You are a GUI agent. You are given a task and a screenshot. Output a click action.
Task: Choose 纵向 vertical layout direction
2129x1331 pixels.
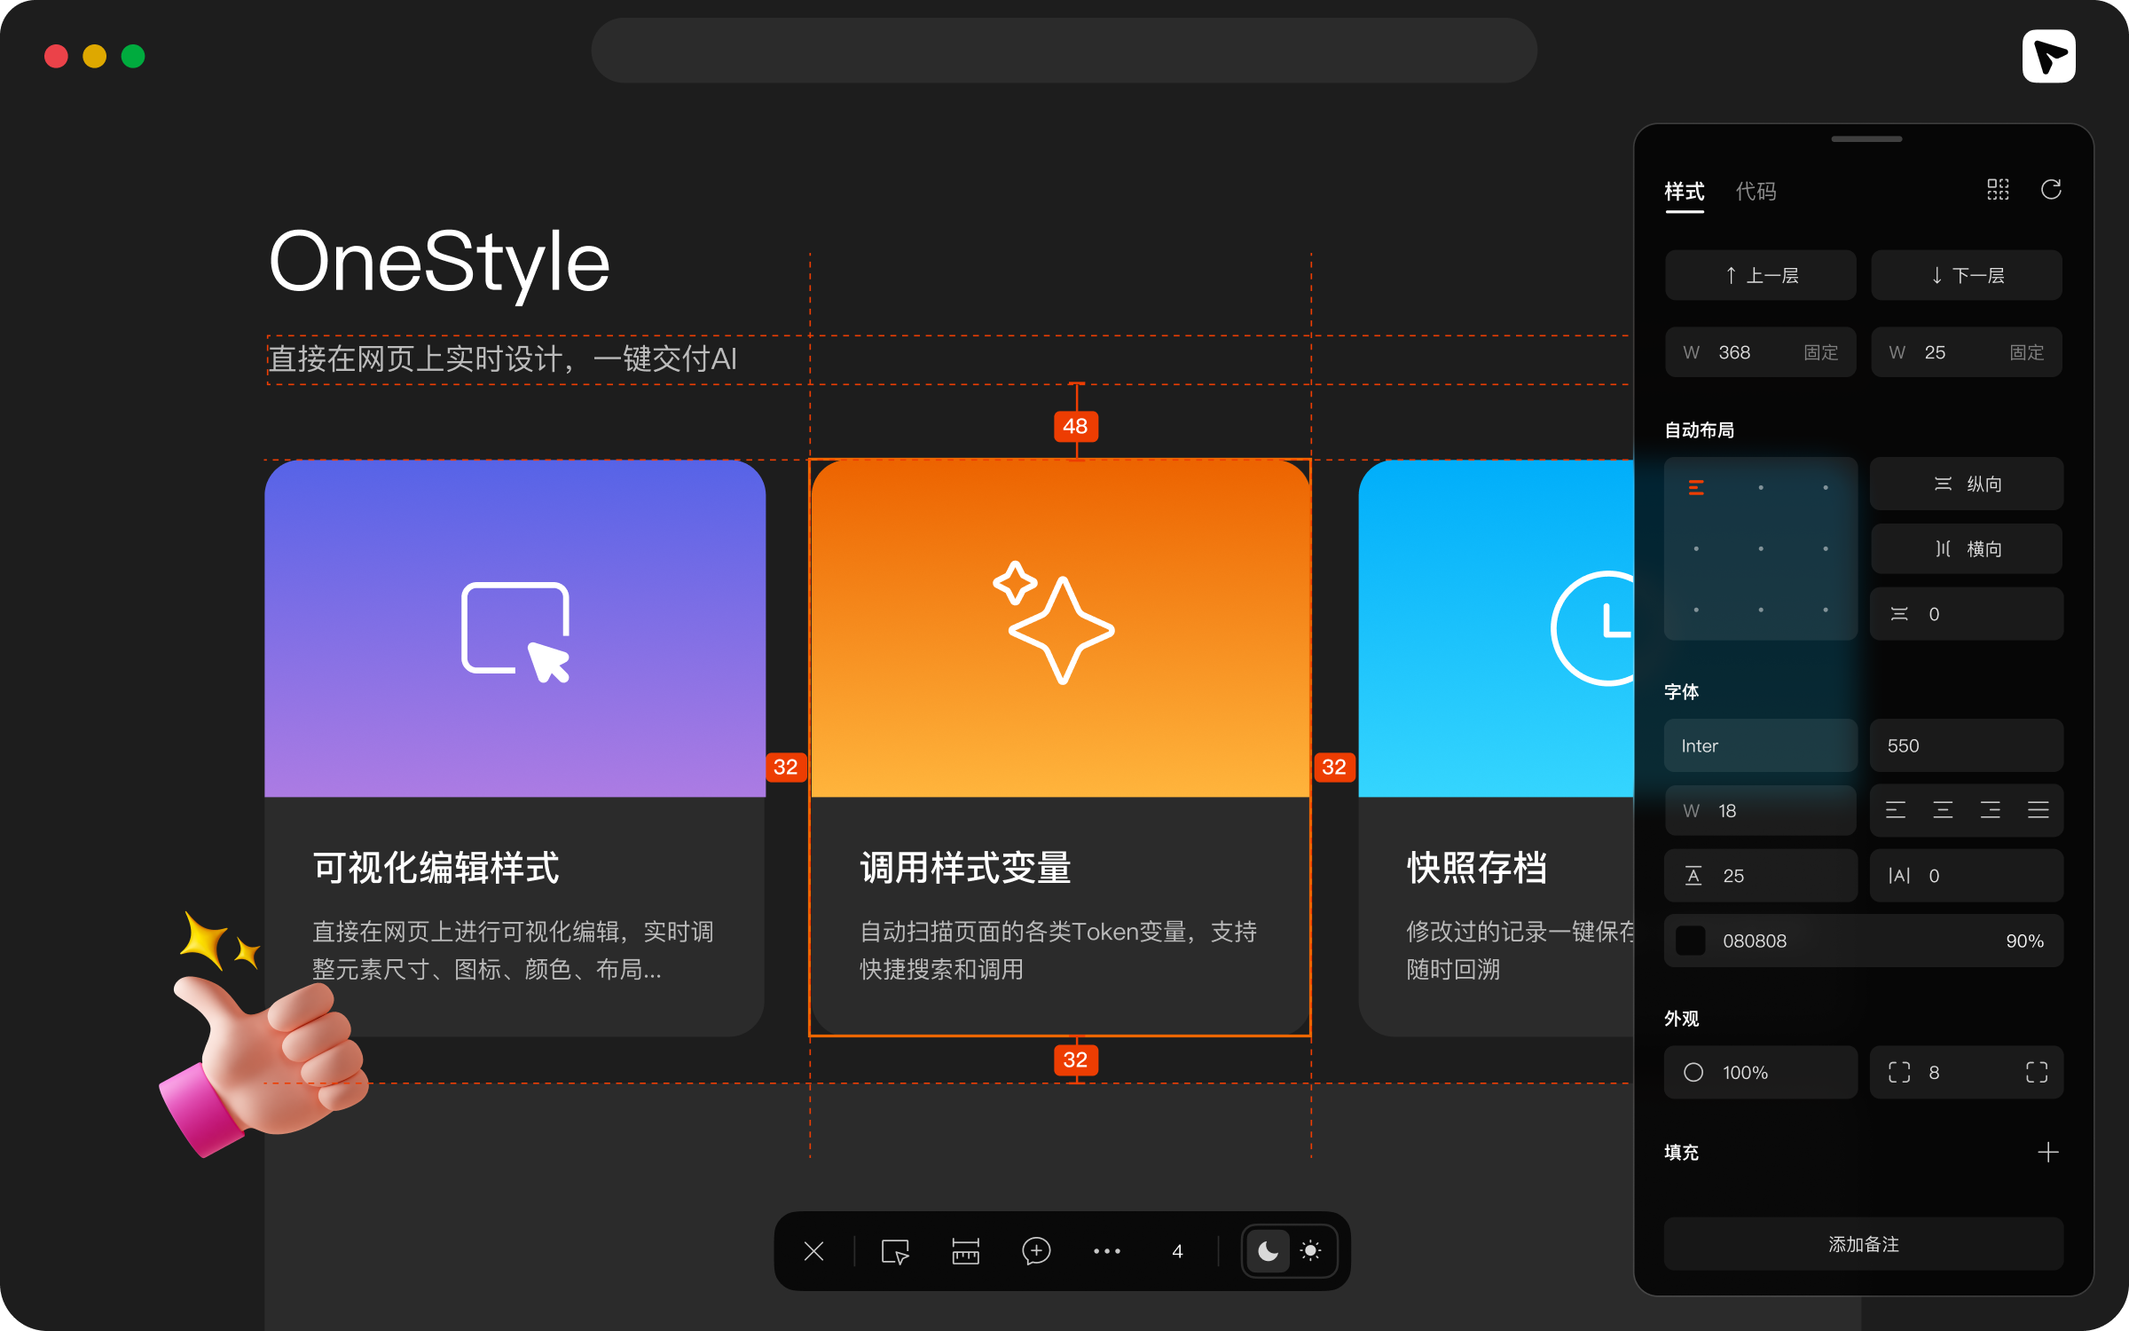tap(1966, 484)
